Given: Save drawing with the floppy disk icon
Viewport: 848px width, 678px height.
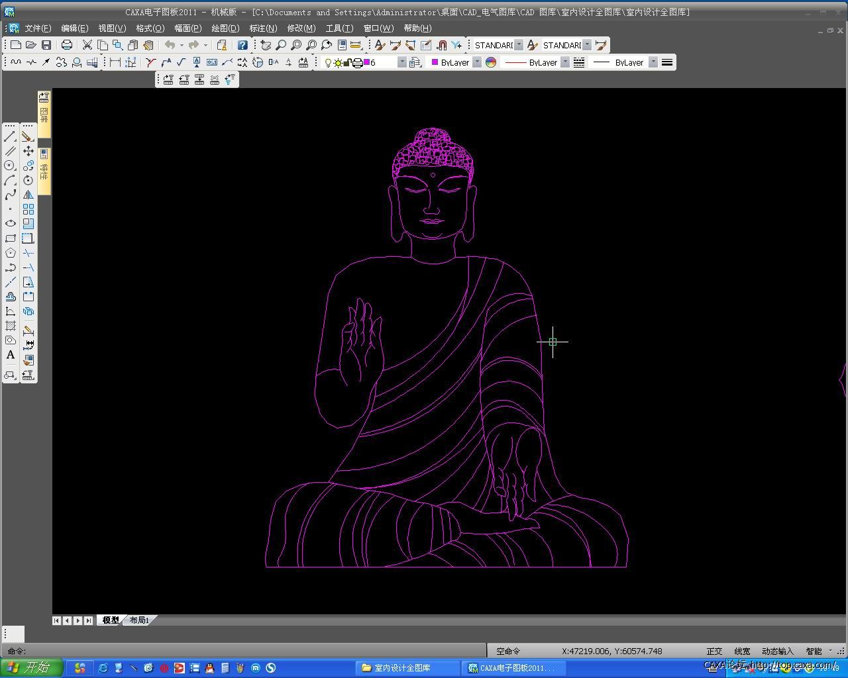Looking at the screenshot, I should [x=46, y=45].
